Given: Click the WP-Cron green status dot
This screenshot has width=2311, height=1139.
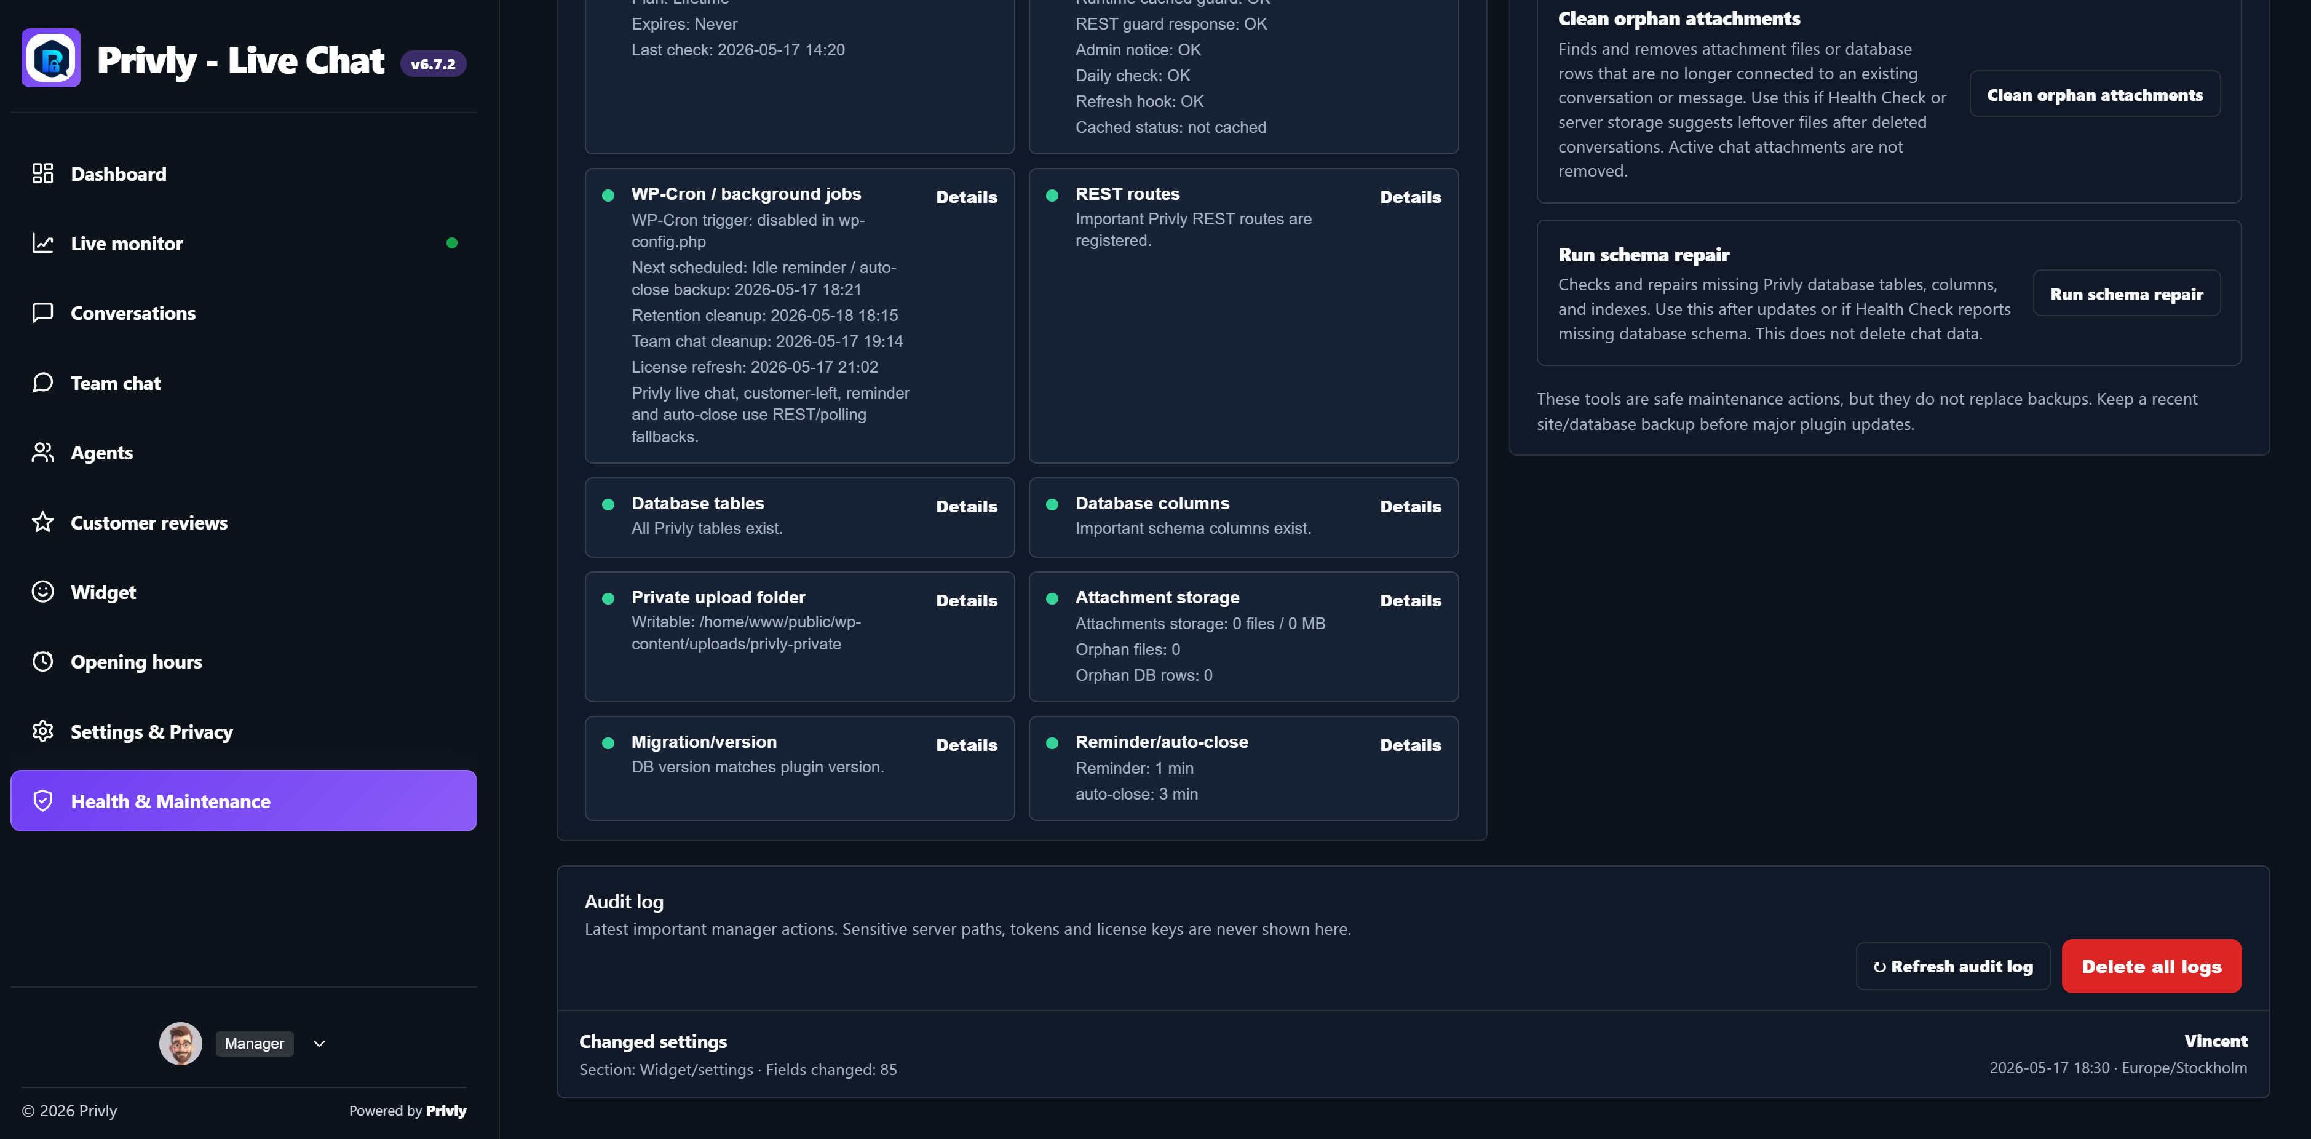Looking at the screenshot, I should [x=608, y=195].
